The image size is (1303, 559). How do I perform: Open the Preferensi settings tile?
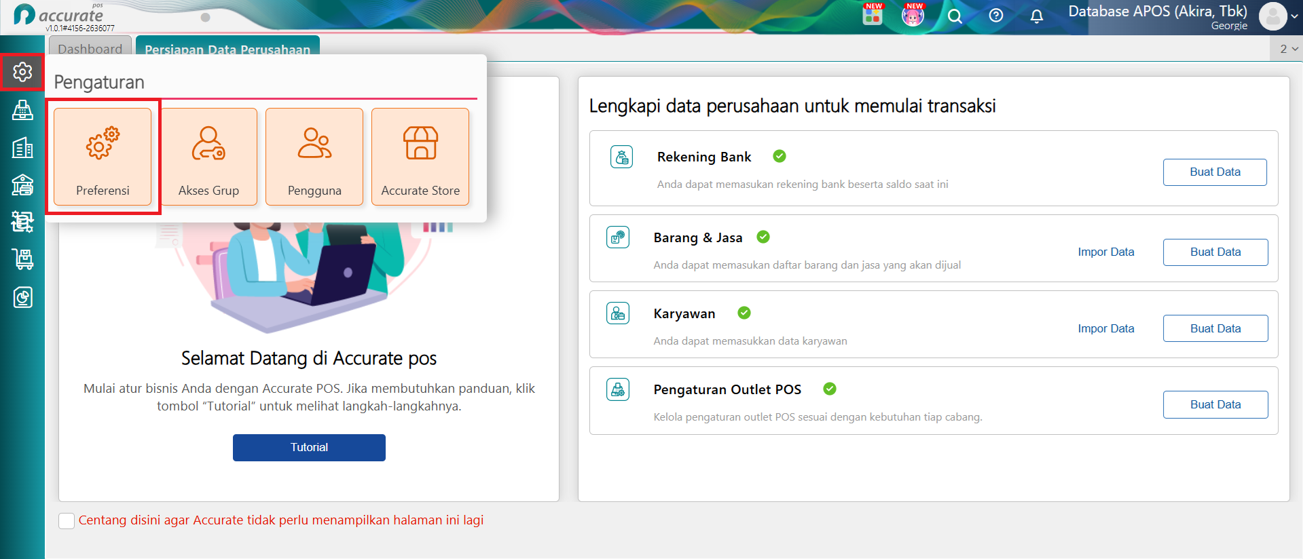click(x=103, y=157)
